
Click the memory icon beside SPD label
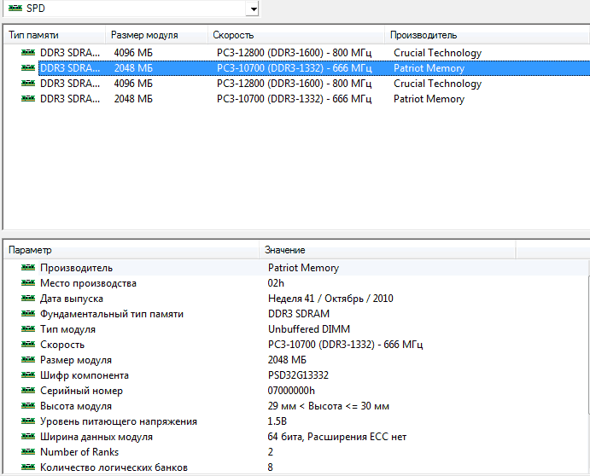[x=15, y=8]
